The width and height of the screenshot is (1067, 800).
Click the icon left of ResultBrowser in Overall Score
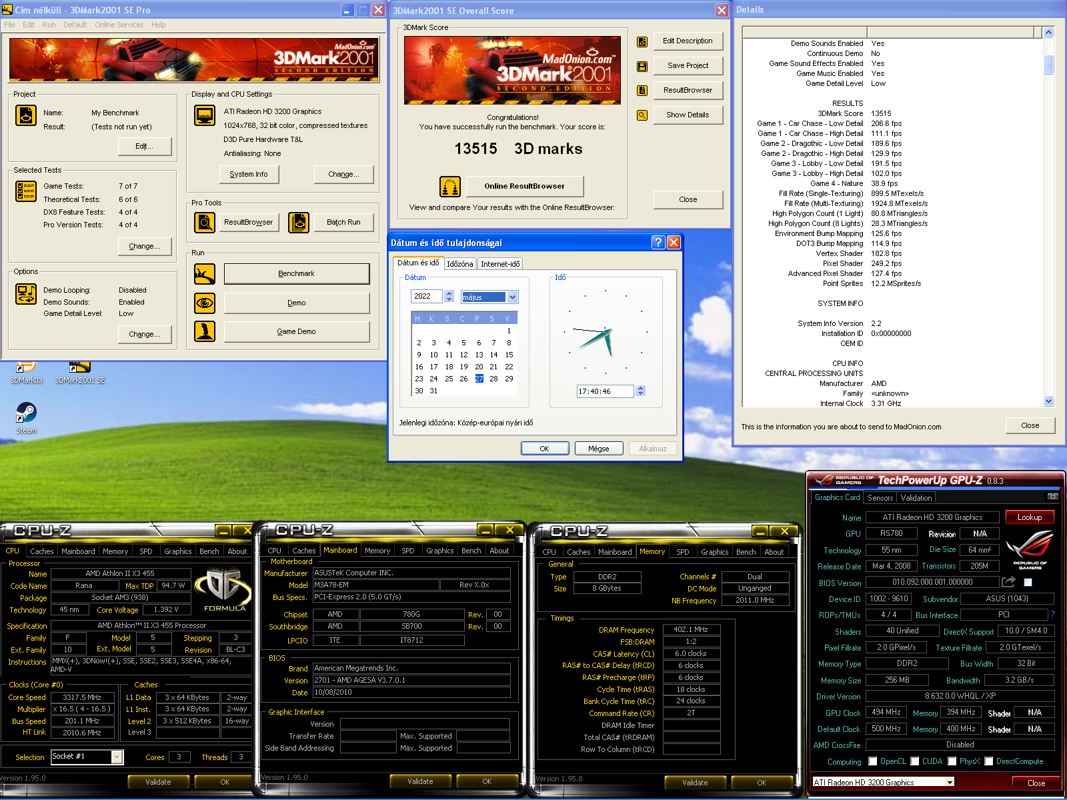click(642, 91)
